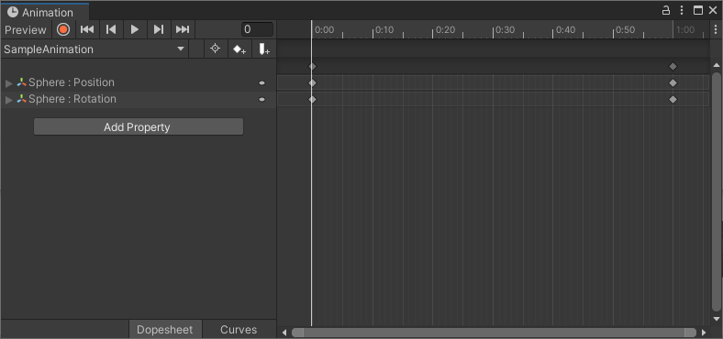Select the Sphere : Position row
723x339 pixels.
(139, 82)
